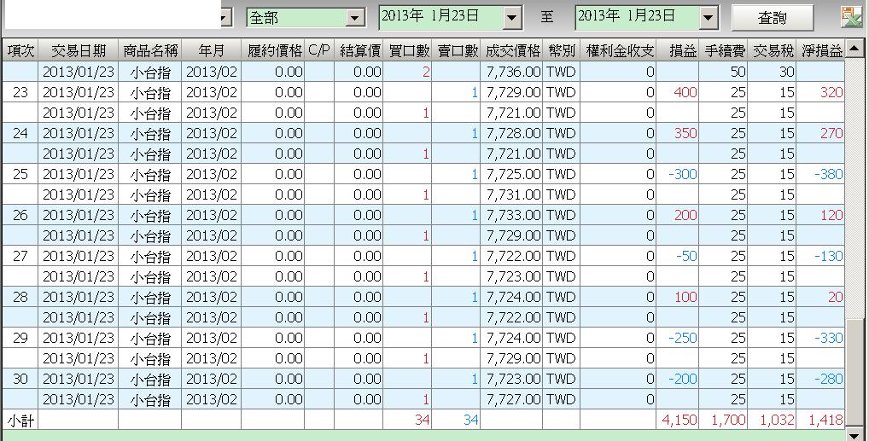Select row number 27
869x441 pixels.
tap(20, 256)
